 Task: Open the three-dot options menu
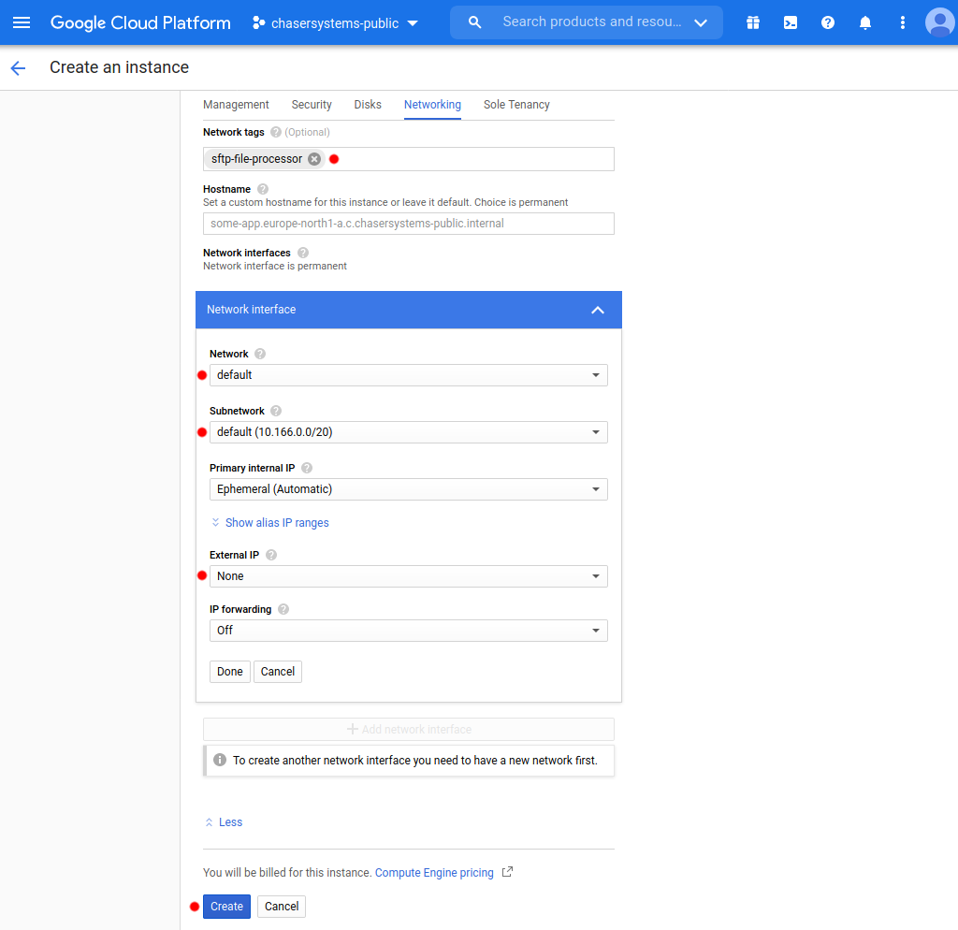902,22
